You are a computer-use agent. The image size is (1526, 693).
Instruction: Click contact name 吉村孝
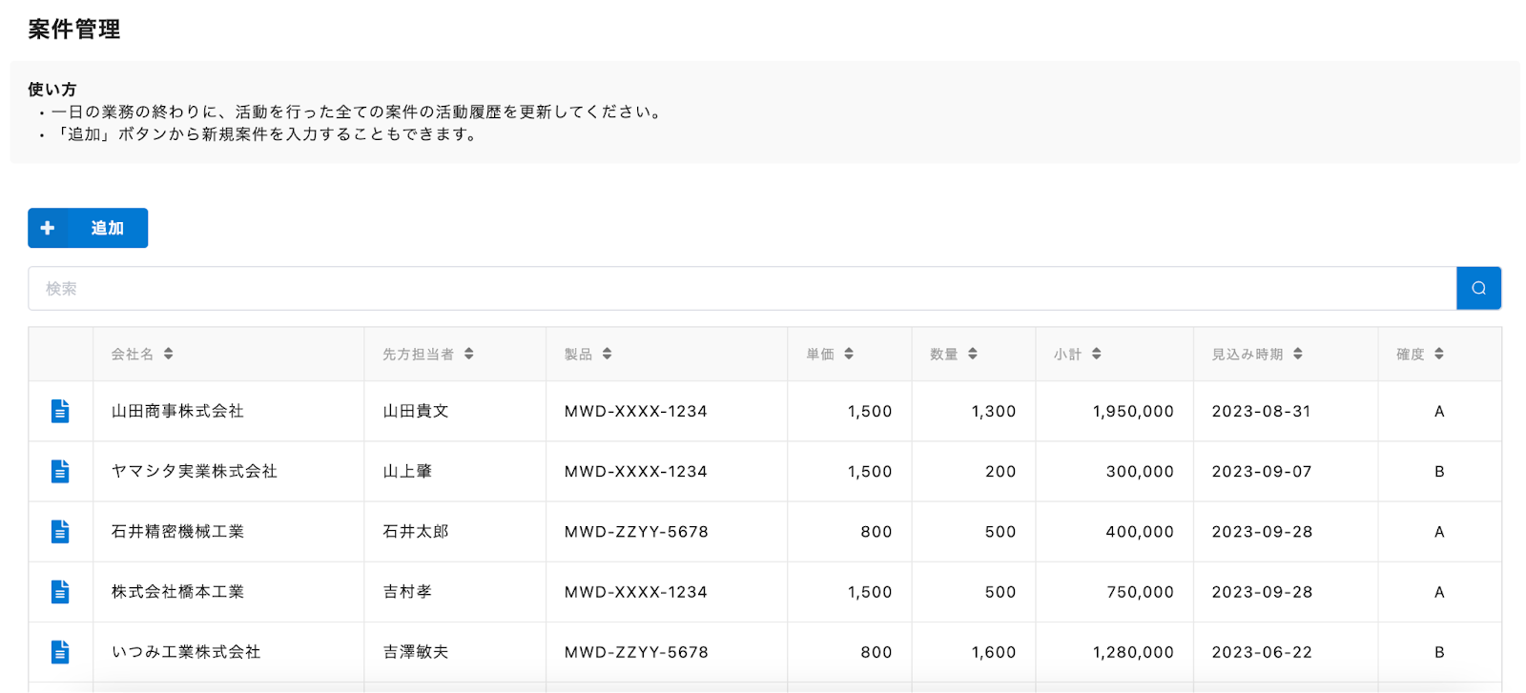407,591
